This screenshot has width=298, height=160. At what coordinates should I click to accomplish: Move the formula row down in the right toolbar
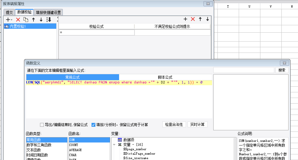(208, 19)
